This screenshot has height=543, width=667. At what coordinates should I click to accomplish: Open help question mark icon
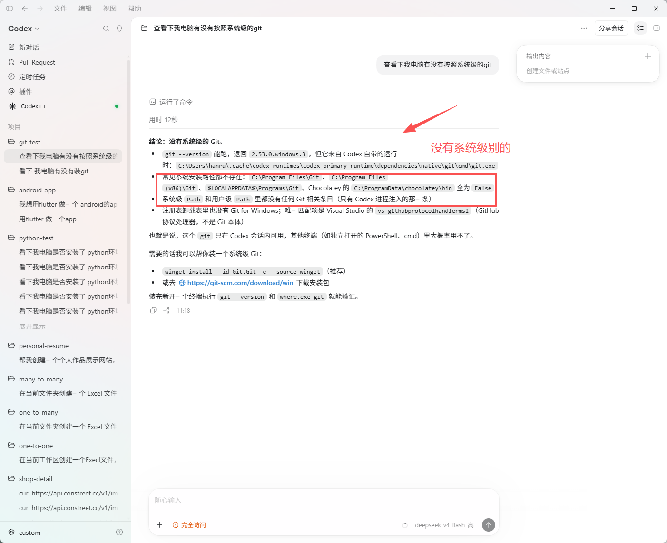point(119,532)
